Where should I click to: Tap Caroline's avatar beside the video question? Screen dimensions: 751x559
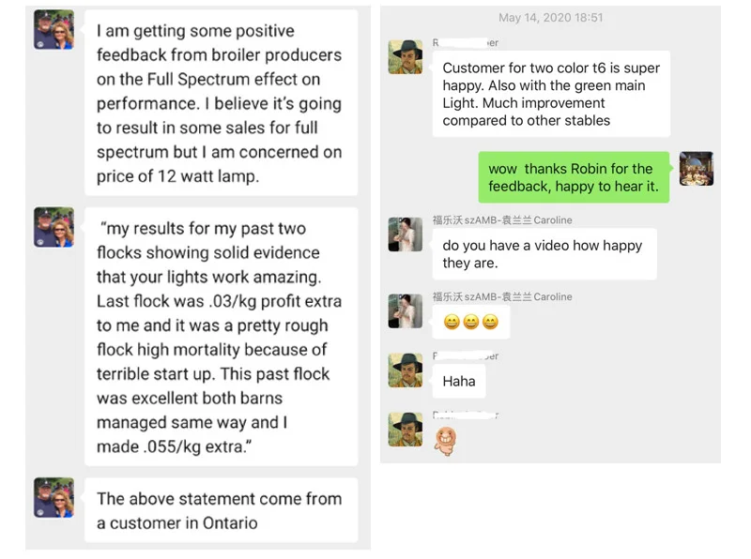(406, 234)
